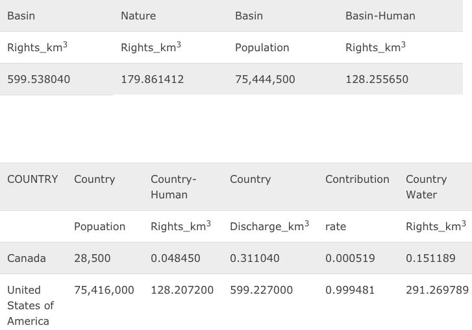Click the US water rights value 291.269789
This screenshot has width=472, height=330.
click(437, 290)
